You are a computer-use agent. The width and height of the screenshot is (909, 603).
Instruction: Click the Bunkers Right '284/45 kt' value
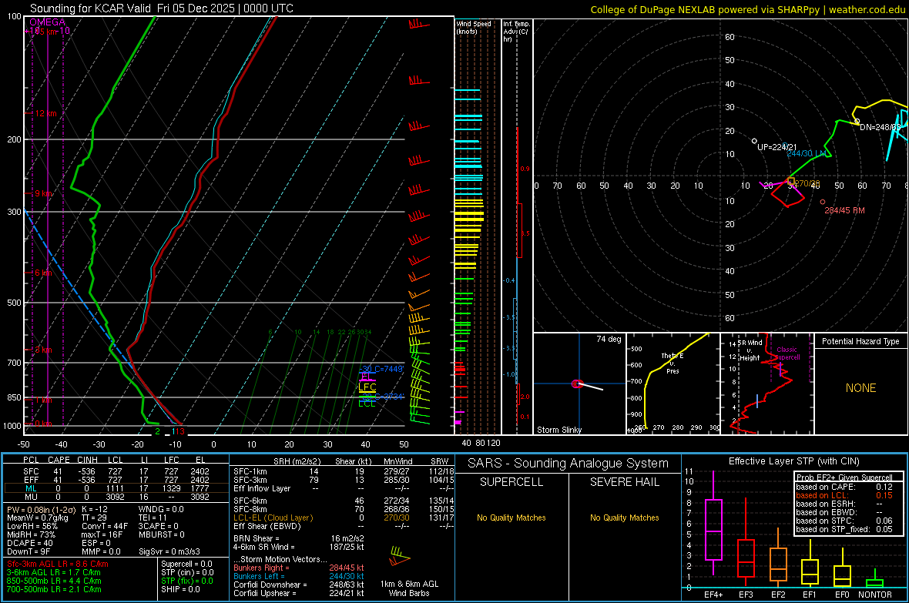pyautogui.click(x=347, y=568)
